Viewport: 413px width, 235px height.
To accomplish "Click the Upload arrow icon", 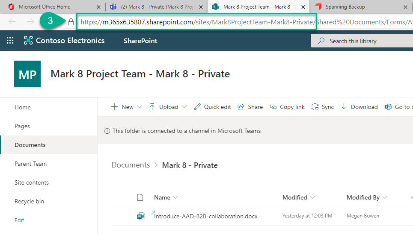I will pos(152,107).
